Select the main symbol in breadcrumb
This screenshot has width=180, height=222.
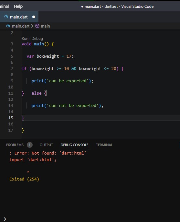[x=45, y=26]
